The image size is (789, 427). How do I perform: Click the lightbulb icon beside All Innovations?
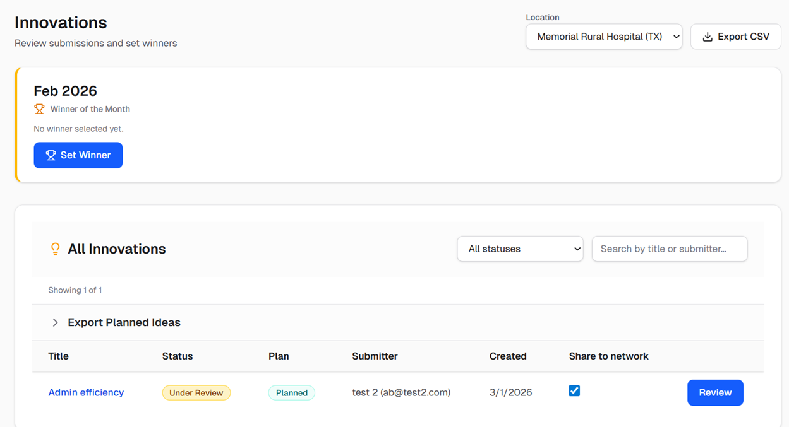(x=55, y=249)
